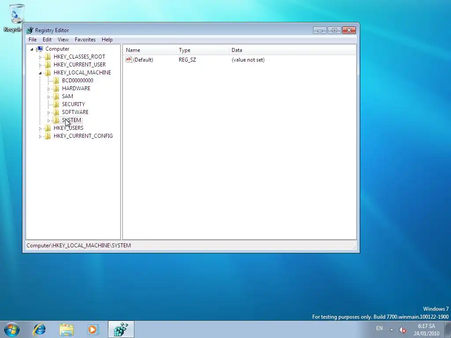
Task: Click the SYSTEM folder icon
Action: [x=56, y=120]
